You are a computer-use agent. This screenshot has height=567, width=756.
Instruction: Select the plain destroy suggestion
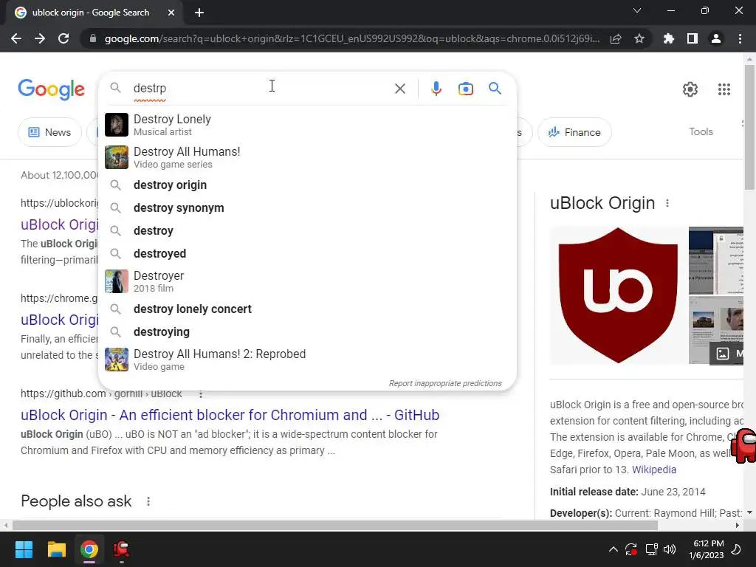[307, 231]
